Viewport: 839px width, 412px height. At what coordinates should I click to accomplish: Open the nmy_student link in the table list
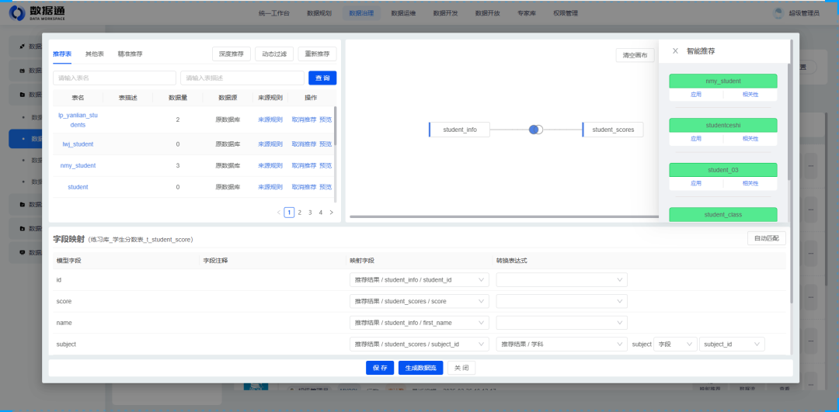click(78, 166)
